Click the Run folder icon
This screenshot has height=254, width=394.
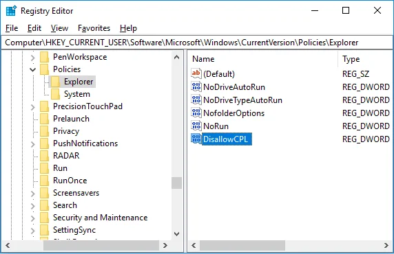45,168
